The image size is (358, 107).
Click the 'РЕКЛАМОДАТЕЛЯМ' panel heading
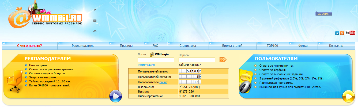[48, 59]
